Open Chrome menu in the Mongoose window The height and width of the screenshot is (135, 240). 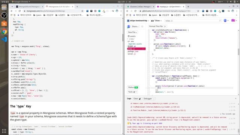121,11
